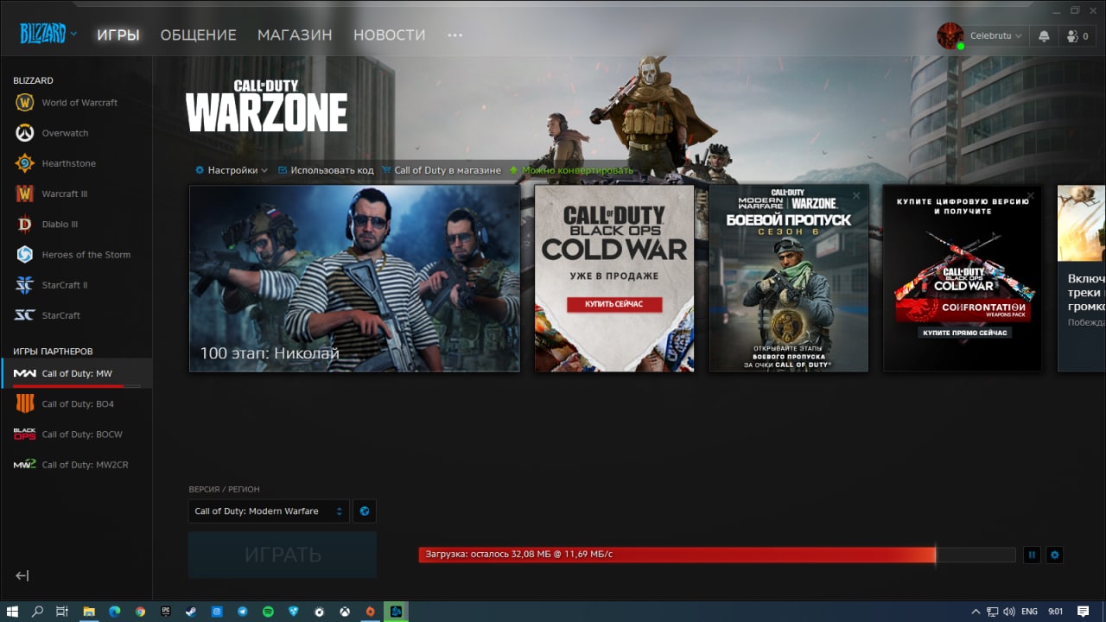The image size is (1106, 622).
Task: Open Call of Duty в магазине link
Action: [x=442, y=170]
